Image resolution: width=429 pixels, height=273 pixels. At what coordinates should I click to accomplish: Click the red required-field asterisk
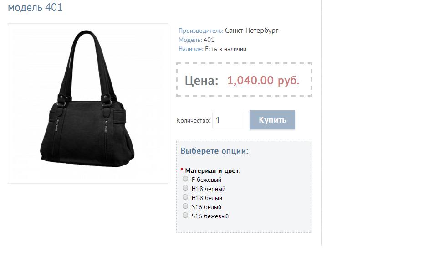[182, 170]
